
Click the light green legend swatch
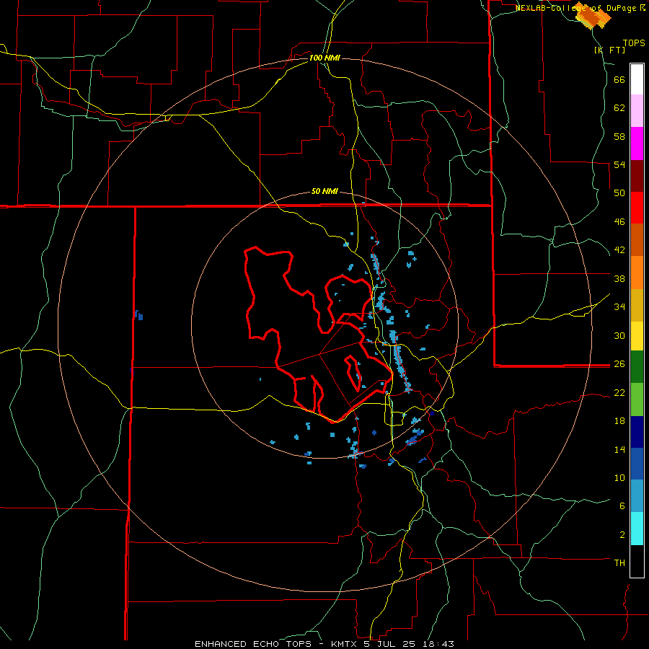click(637, 399)
